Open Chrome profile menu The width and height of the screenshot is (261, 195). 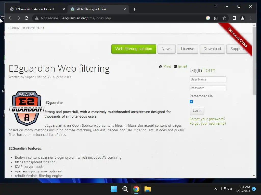(x=243, y=18)
